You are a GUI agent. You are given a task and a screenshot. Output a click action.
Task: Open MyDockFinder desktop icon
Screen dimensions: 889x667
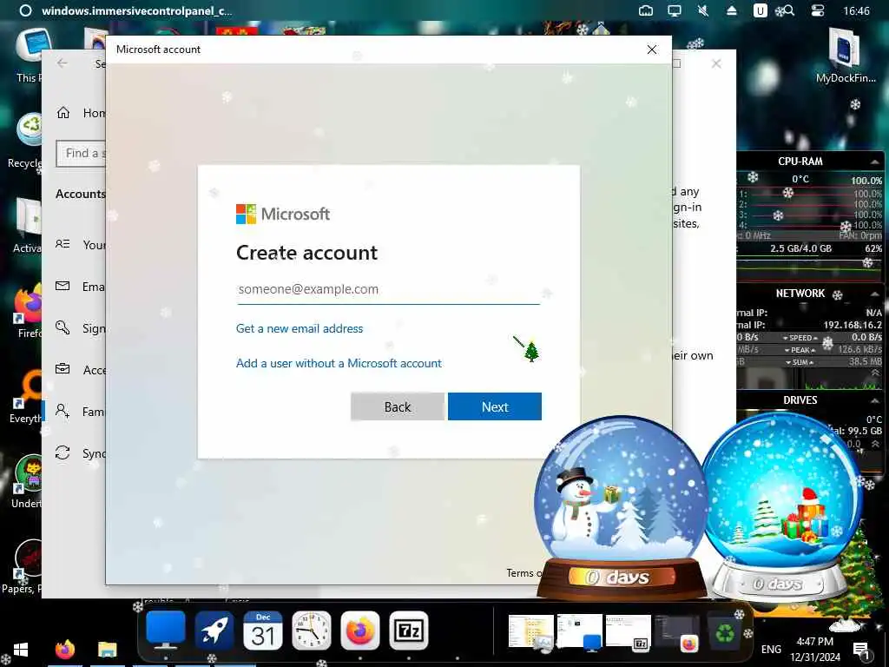(846, 56)
